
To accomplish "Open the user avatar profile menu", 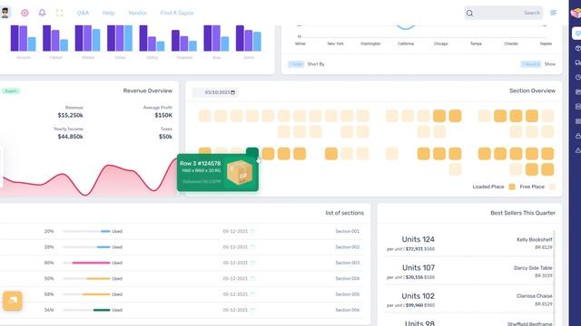I will 5,13.
